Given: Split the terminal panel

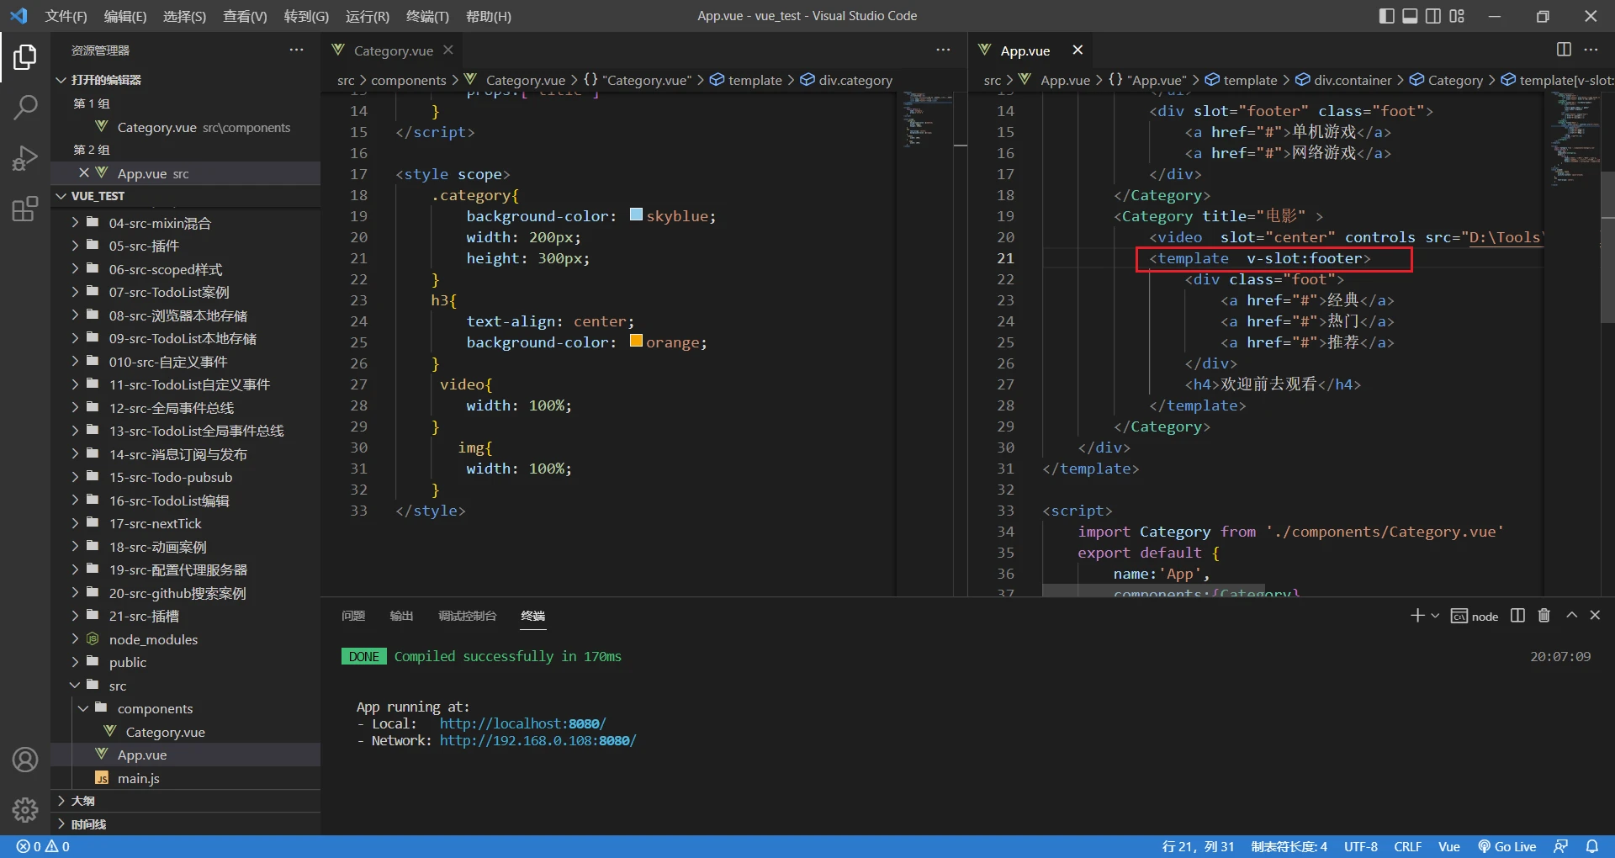Looking at the screenshot, I should click(x=1517, y=616).
